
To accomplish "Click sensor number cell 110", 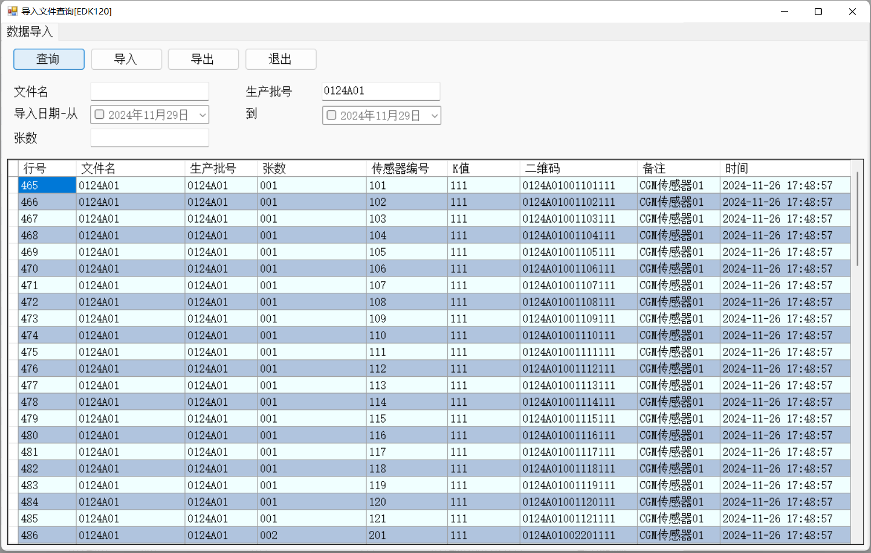I will click(x=407, y=336).
